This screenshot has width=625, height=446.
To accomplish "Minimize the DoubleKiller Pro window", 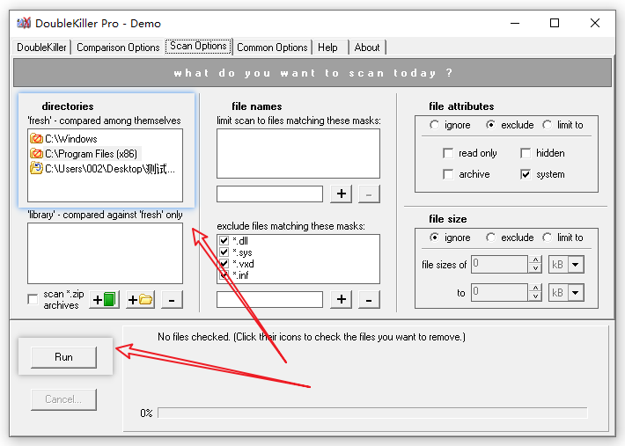I will click(x=515, y=23).
